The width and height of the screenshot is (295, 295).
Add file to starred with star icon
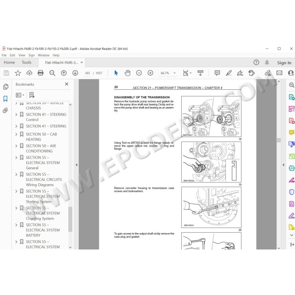(18, 73)
